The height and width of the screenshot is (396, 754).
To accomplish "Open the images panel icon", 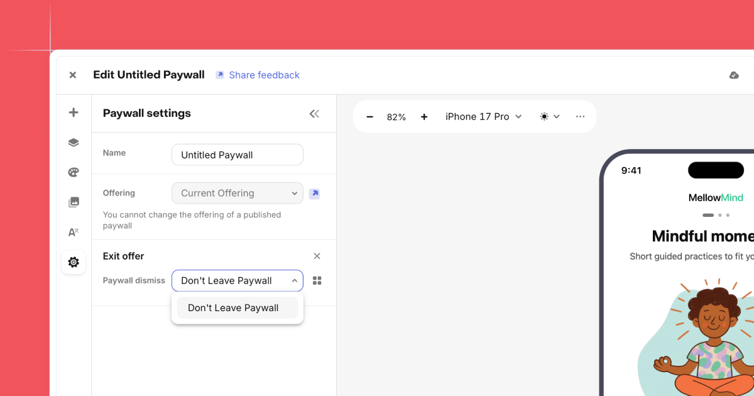I will point(74,202).
